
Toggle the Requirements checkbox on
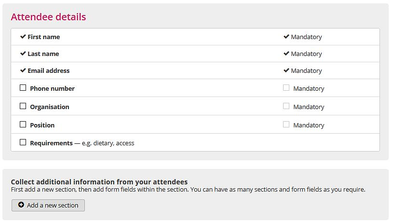(23, 142)
